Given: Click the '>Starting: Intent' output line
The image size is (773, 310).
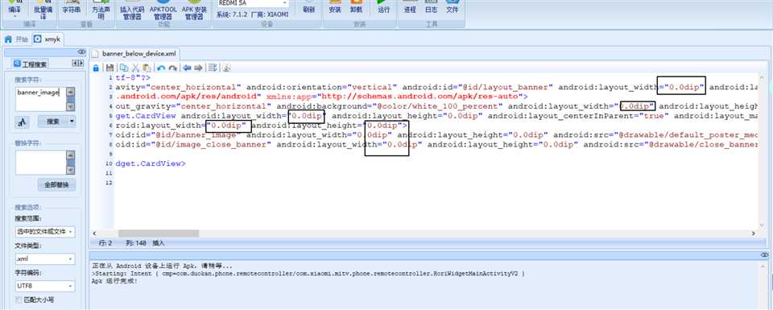Looking at the screenshot, I should [308, 274].
